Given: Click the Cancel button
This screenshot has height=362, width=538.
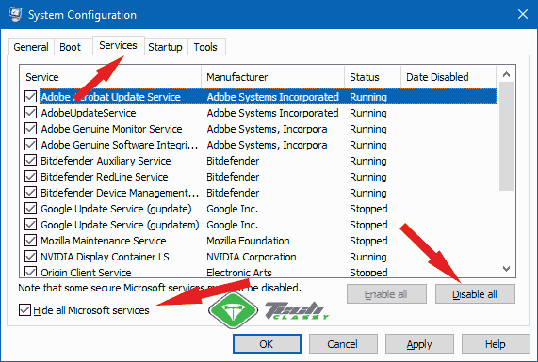Looking at the screenshot, I should pyautogui.click(x=343, y=344).
